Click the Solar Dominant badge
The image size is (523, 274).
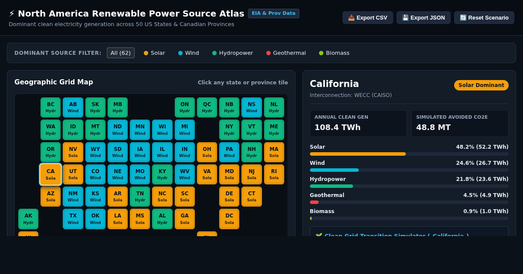[x=481, y=85]
